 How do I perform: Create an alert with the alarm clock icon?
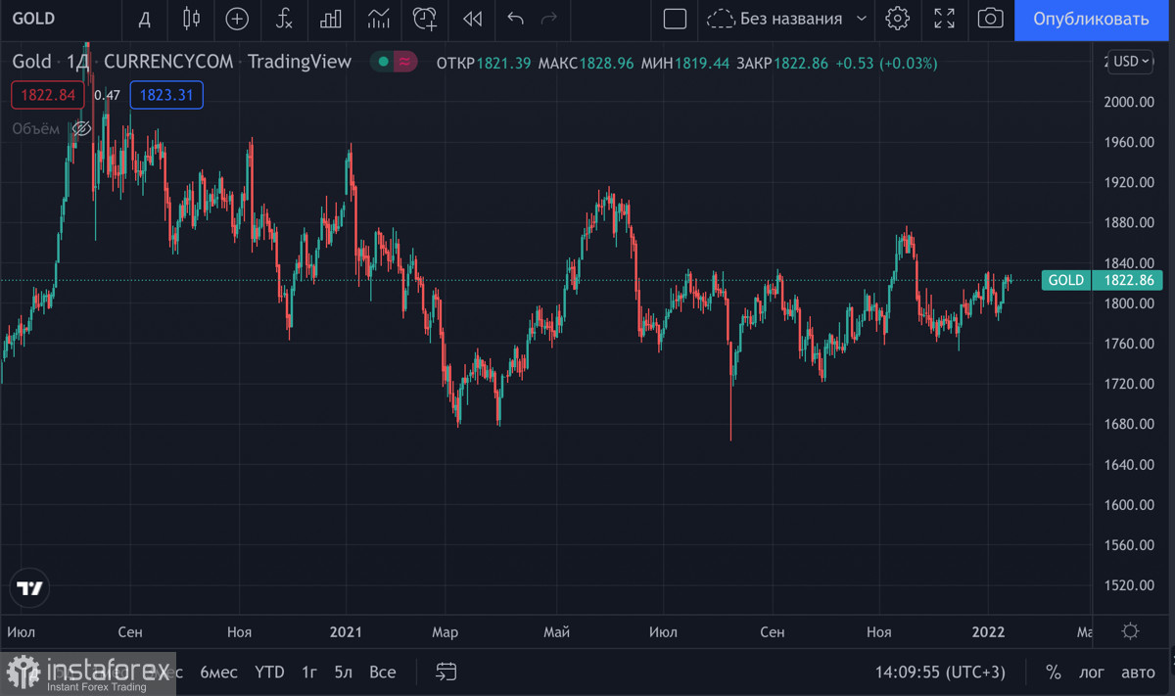(x=424, y=19)
